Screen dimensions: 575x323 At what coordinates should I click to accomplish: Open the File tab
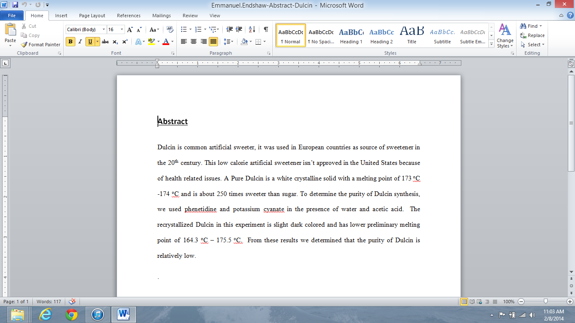click(12, 16)
